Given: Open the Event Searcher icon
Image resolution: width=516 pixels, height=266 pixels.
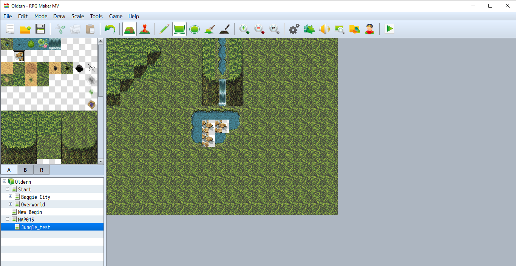Looking at the screenshot, I should [340, 29].
